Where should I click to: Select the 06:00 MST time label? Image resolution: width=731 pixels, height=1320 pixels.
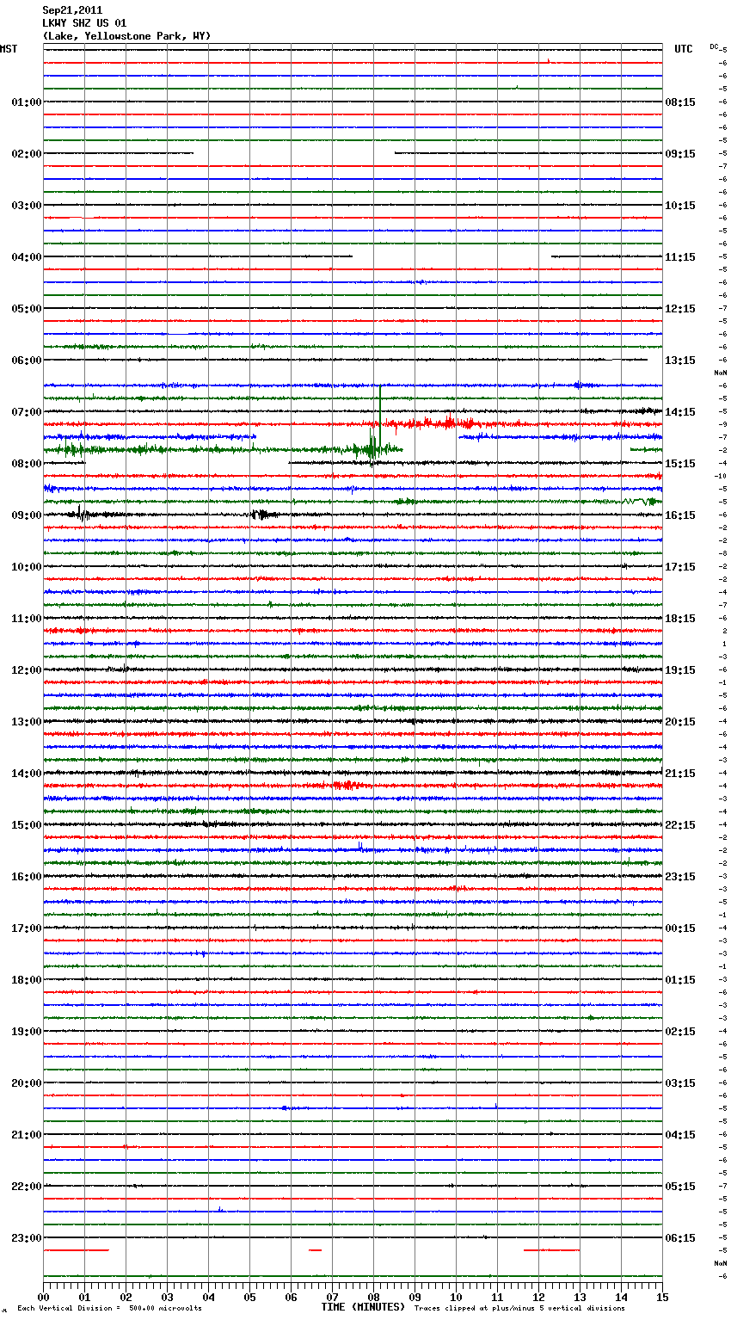[x=26, y=361]
